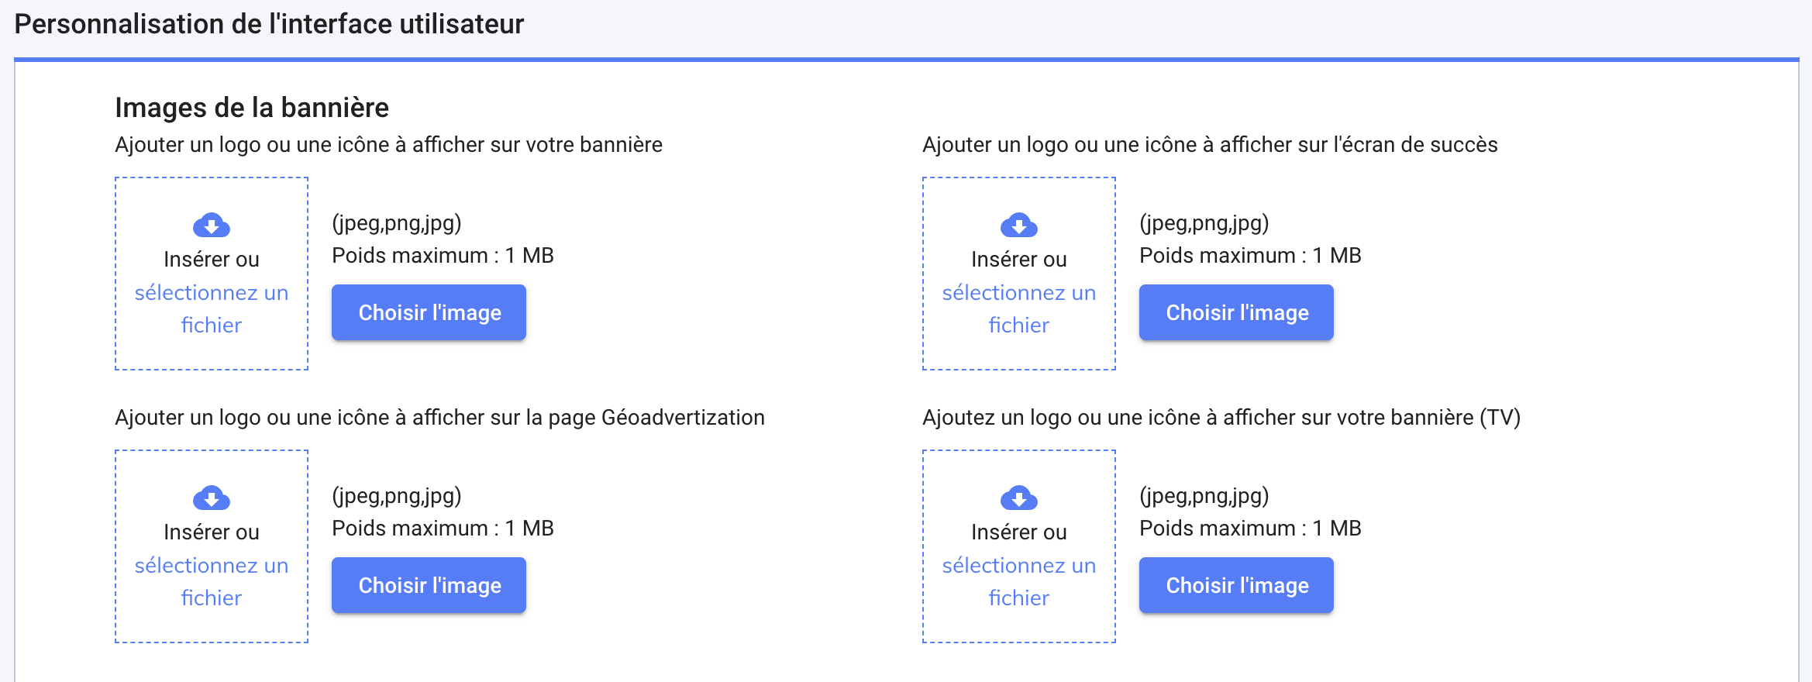
Task: Click 'Choisir l'image' for the TV banner
Action: pos(1235,585)
